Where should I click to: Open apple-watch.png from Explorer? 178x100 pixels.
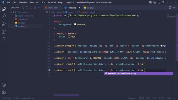click(26, 16)
